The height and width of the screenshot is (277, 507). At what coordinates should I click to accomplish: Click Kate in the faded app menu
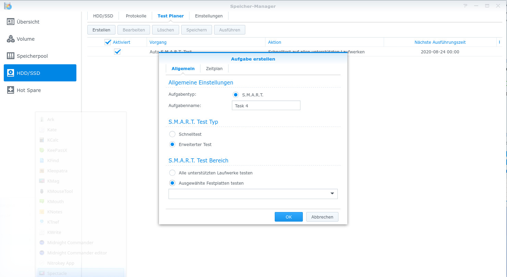point(81,130)
